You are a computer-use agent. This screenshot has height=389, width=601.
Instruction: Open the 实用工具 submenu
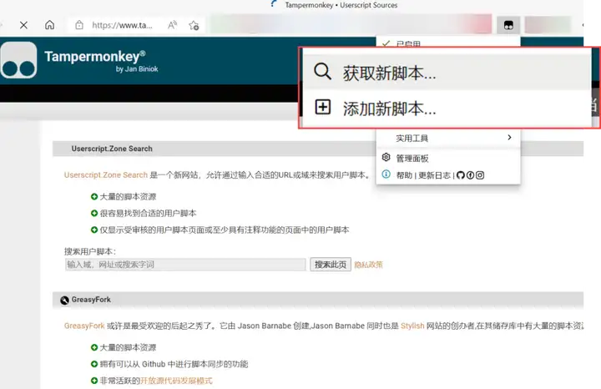[448, 138]
